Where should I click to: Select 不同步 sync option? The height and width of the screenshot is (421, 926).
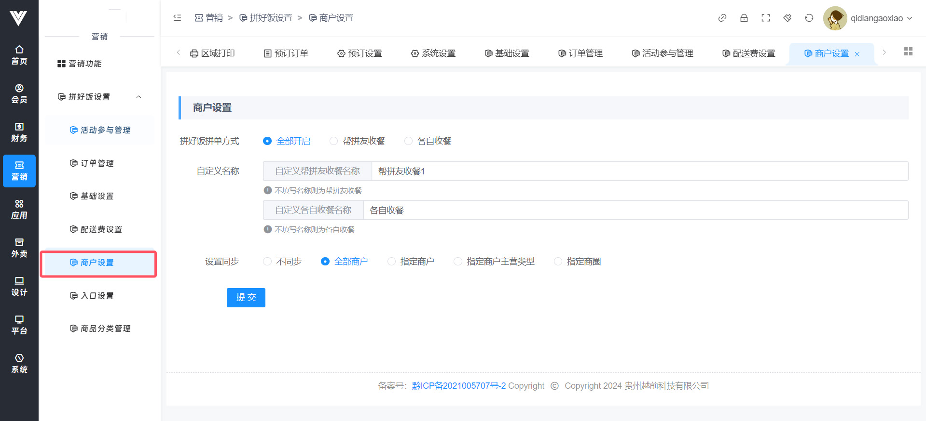coord(267,262)
